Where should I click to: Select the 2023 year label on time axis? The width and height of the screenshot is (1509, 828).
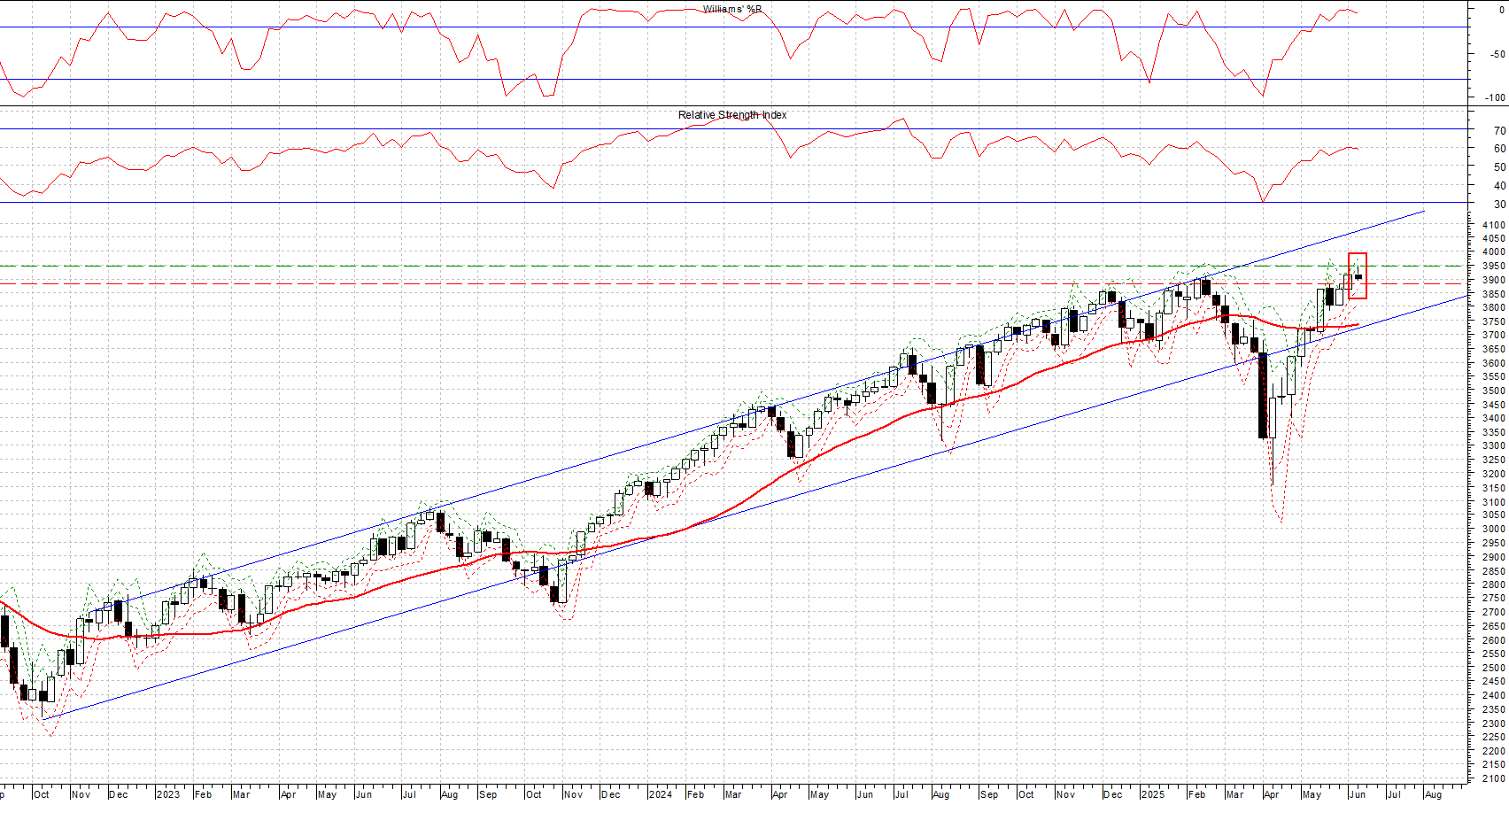pos(167,794)
